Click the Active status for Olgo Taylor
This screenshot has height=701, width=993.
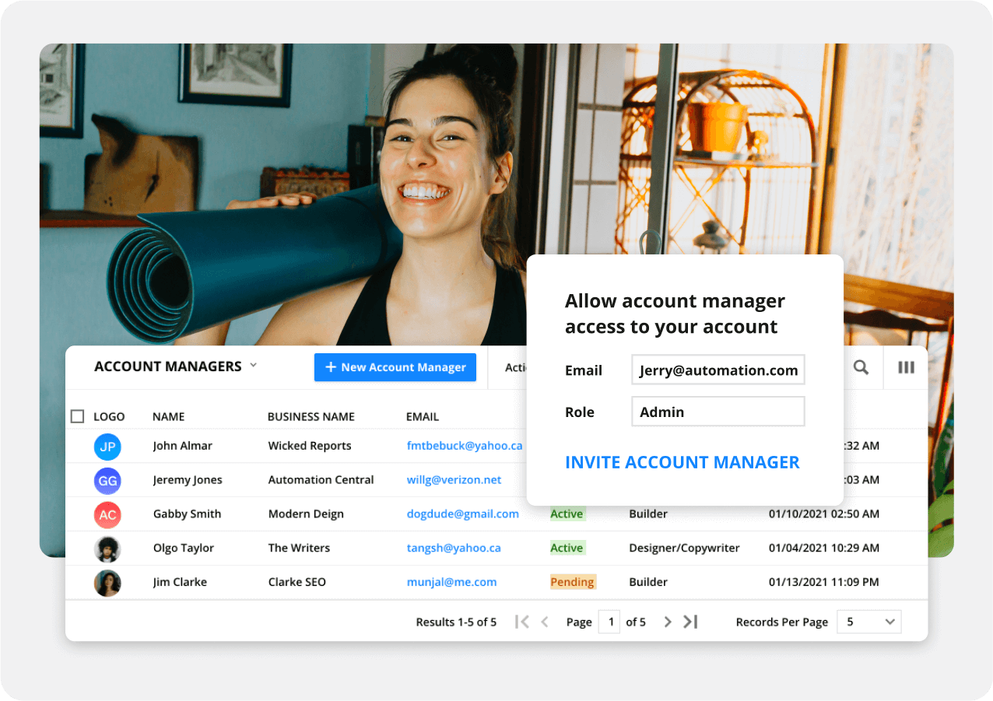click(x=567, y=549)
